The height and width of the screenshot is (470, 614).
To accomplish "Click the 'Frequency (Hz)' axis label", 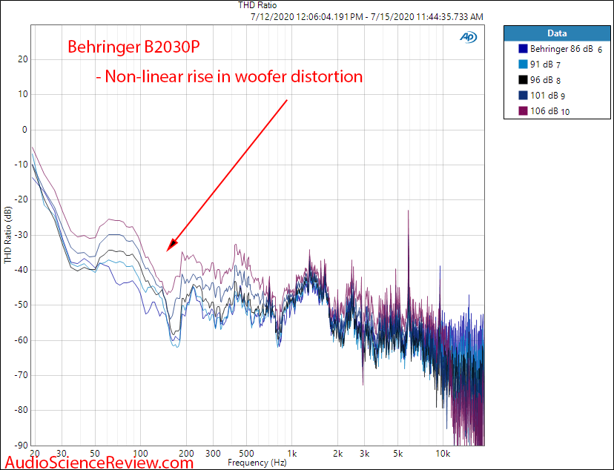I will (257, 463).
